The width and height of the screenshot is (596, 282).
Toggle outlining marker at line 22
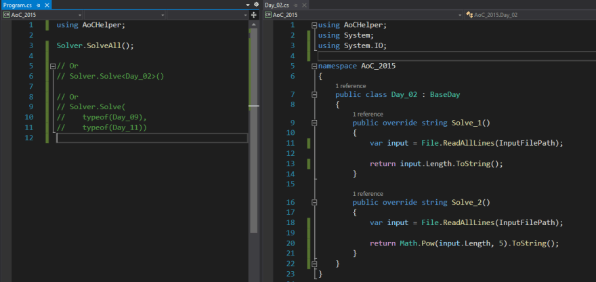pos(314,263)
